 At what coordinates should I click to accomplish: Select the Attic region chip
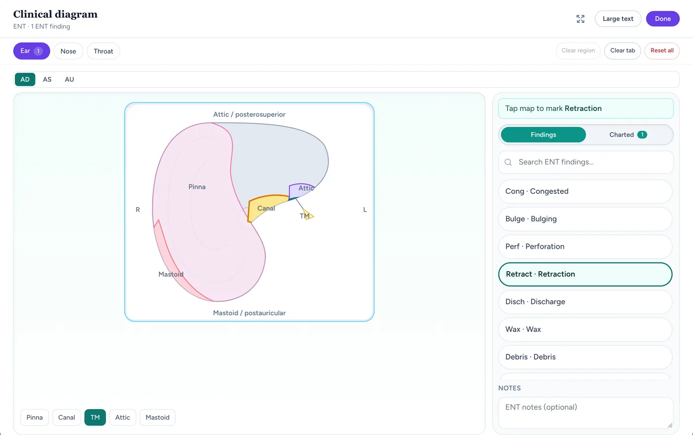click(x=123, y=418)
